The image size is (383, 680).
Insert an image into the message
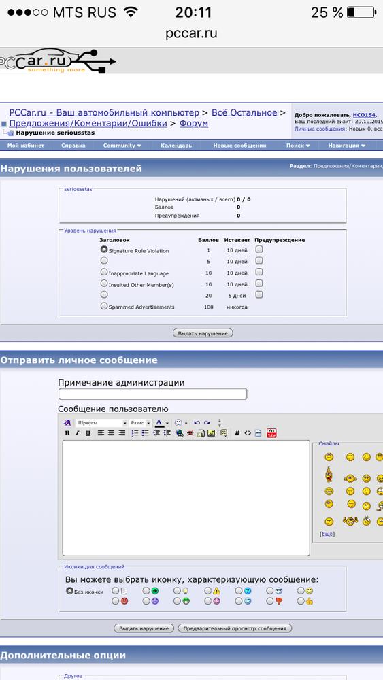coord(212,432)
